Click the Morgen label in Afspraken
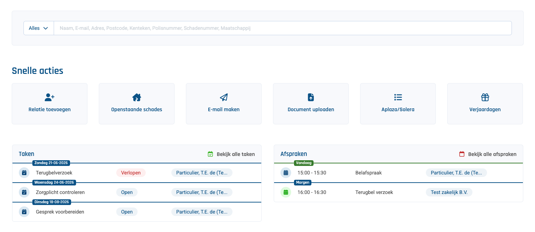535x232 pixels. point(303,183)
